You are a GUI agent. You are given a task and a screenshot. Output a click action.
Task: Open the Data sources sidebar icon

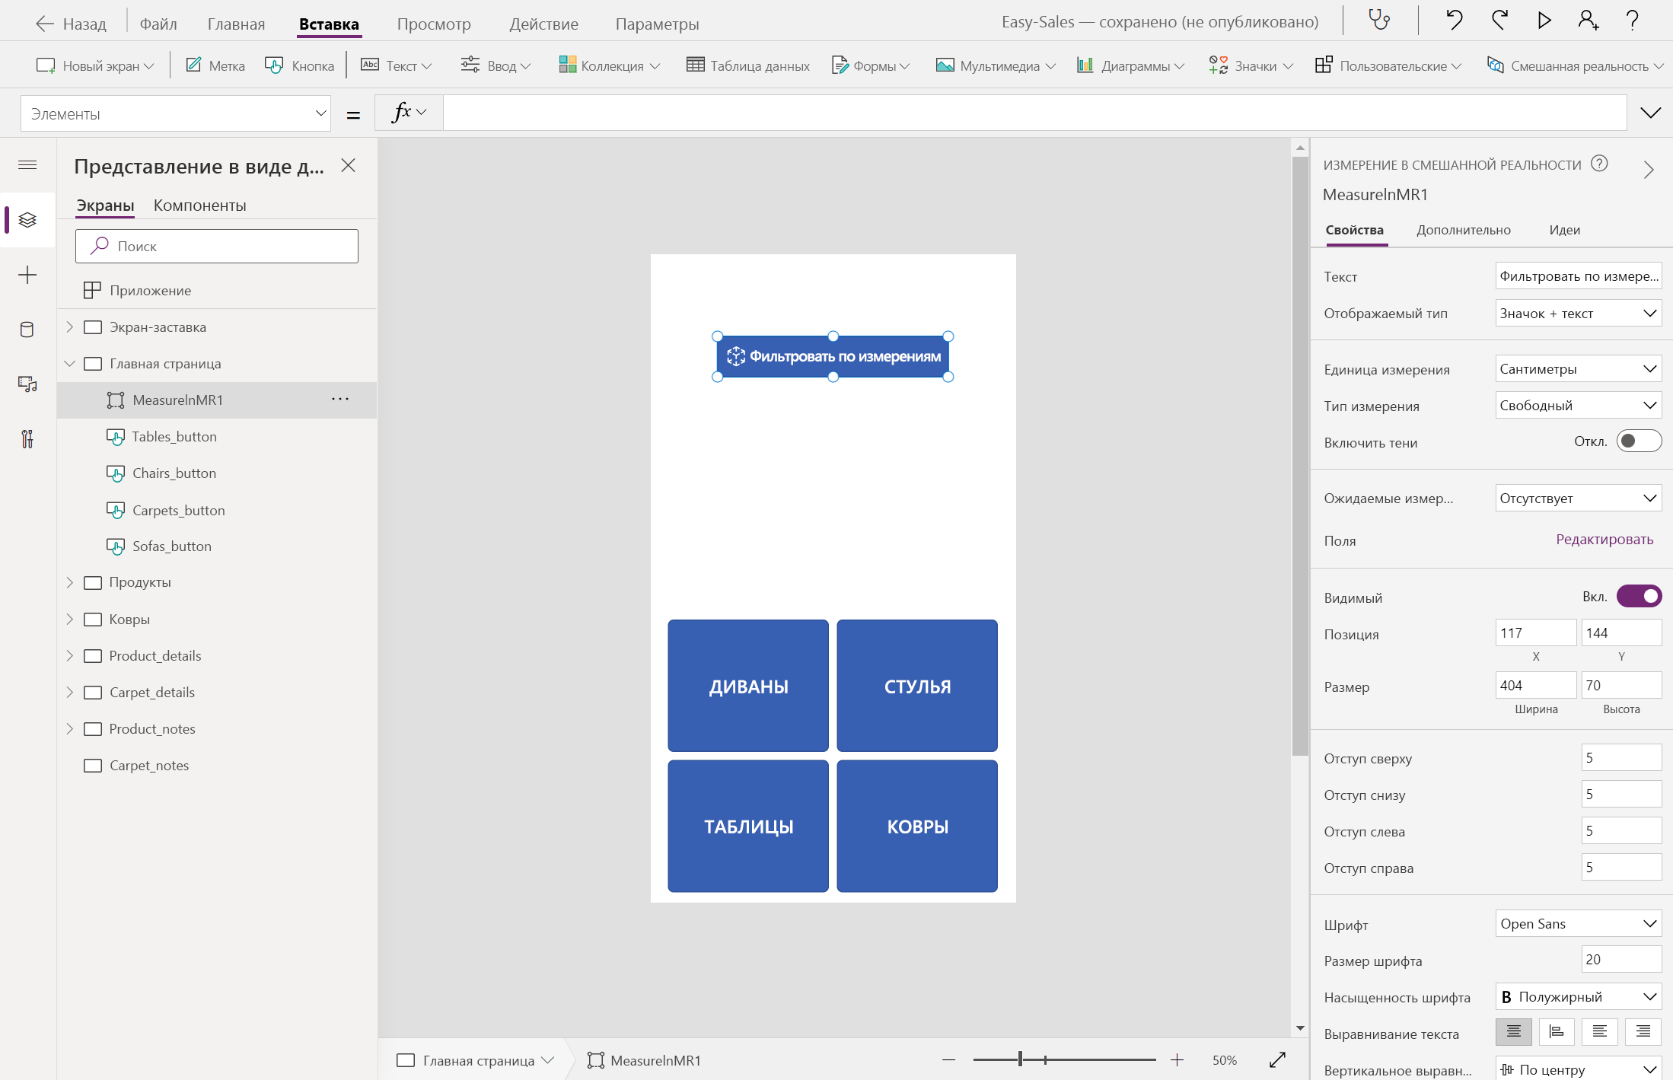(27, 330)
